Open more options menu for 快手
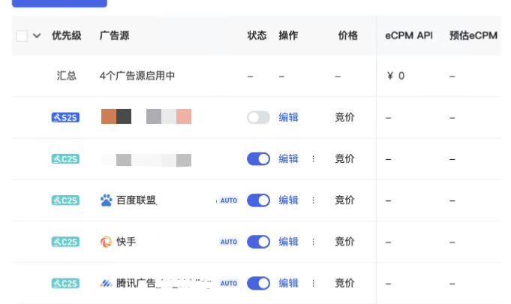This screenshot has height=304, width=511. [x=313, y=242]
